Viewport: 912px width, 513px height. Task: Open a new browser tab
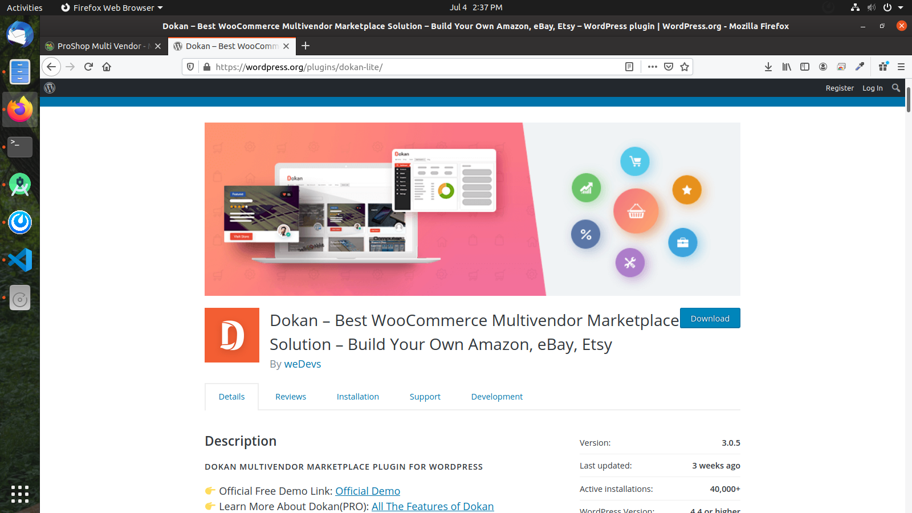click(306, 46)
